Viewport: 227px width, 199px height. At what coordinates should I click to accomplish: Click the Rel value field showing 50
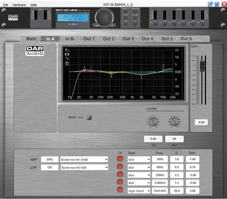[x=174, y=139]
